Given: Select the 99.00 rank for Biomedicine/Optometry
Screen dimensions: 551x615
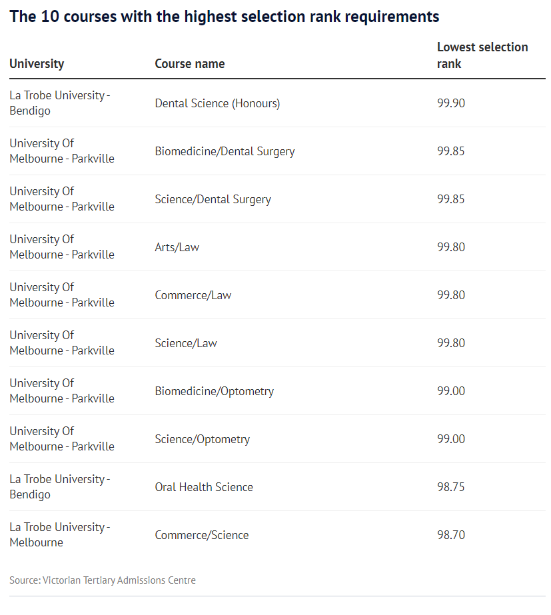Looking at the screenshot, I should pyautogui.click(x=451, y=391).
